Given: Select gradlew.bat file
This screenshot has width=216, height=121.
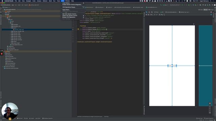Looking at the screenshot, I should click(10, 62).
